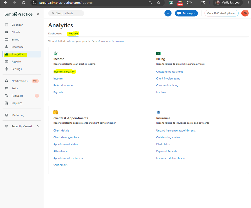Viewport: 251px width, 208px height.
Task: Open the Income report link
Action: click(58, 79)
